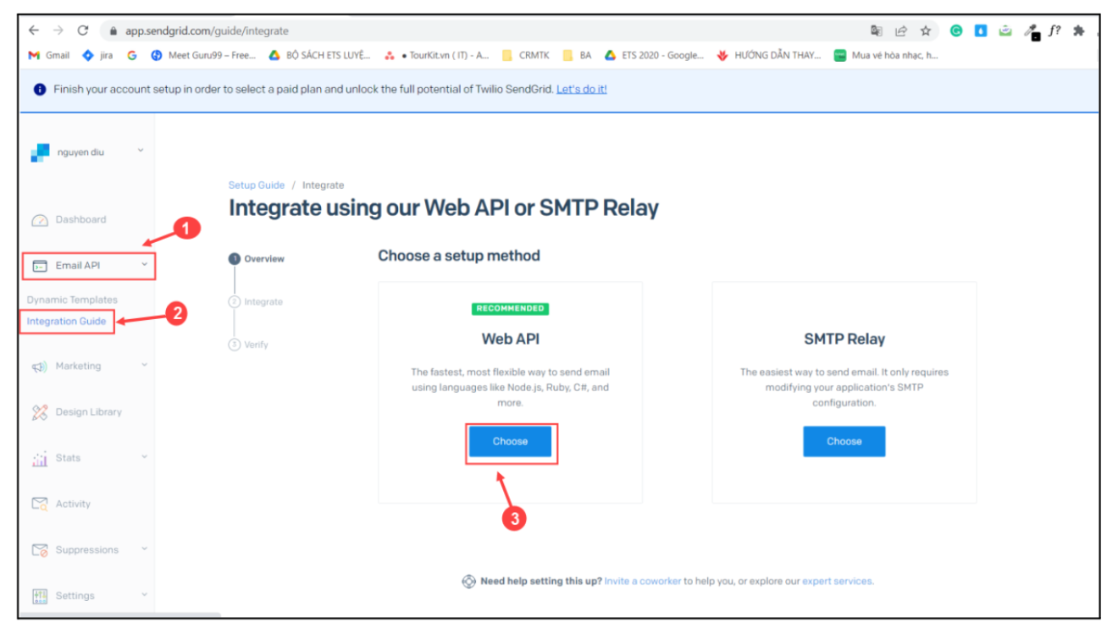Open the BỘ SÁCH ETS LUYỆ... bookmark
This screenshot has width=1118, height=634.
coord(319,56)
